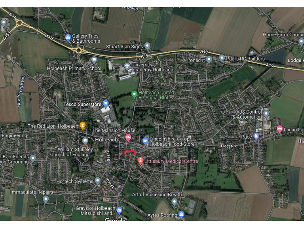The width and height of the screenshot is (304, 228).
Task: Open the Holbeach Primary School marker
Action: 94,60
